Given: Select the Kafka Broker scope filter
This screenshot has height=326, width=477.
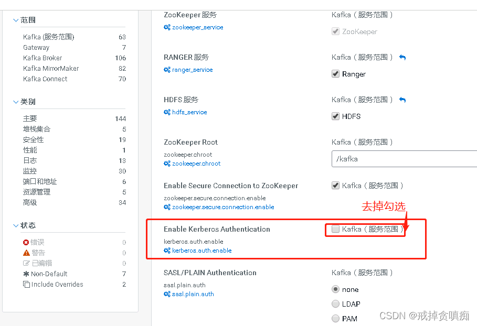Looking at the screenshot, I should [42, 58].
